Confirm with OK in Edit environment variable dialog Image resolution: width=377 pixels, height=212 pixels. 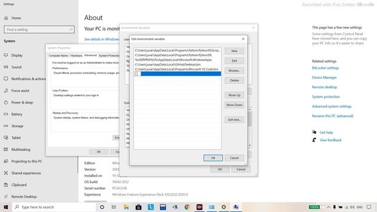[x=213, y=158]
